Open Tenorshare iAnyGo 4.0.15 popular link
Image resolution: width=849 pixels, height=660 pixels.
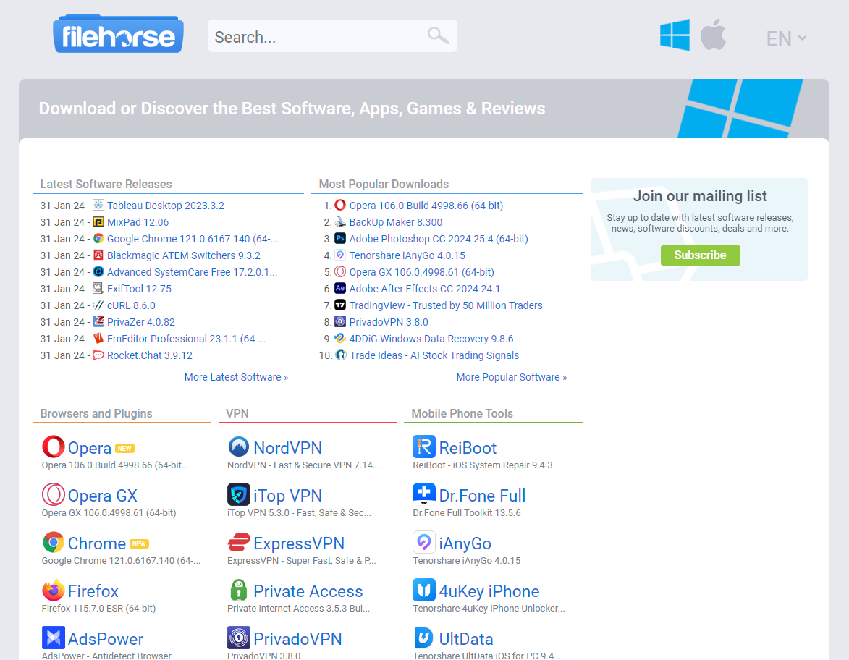pyautogui.click(x=407, y=255)
